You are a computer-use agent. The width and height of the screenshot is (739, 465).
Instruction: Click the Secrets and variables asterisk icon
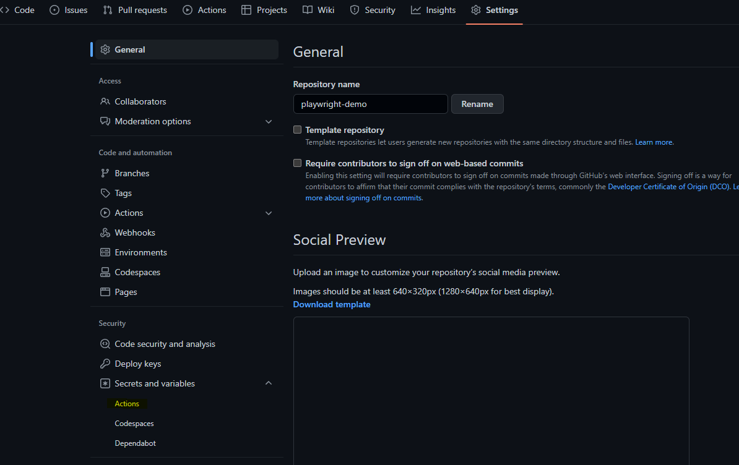click(x=105, y=383)
